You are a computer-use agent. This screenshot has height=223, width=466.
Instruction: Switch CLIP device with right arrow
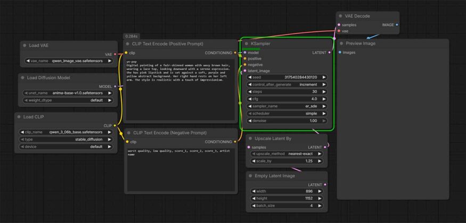[110, 147]
